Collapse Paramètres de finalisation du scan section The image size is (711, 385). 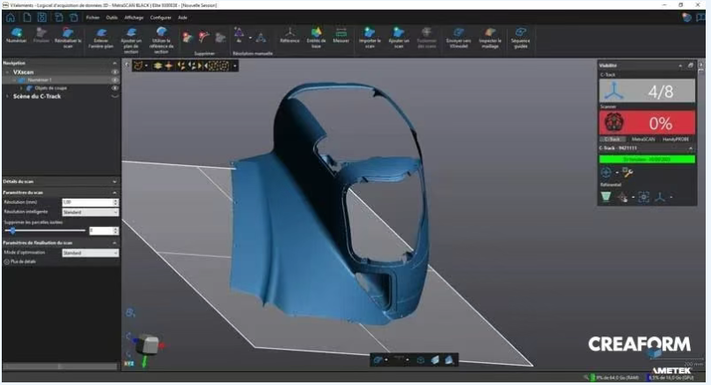[114, 243]
